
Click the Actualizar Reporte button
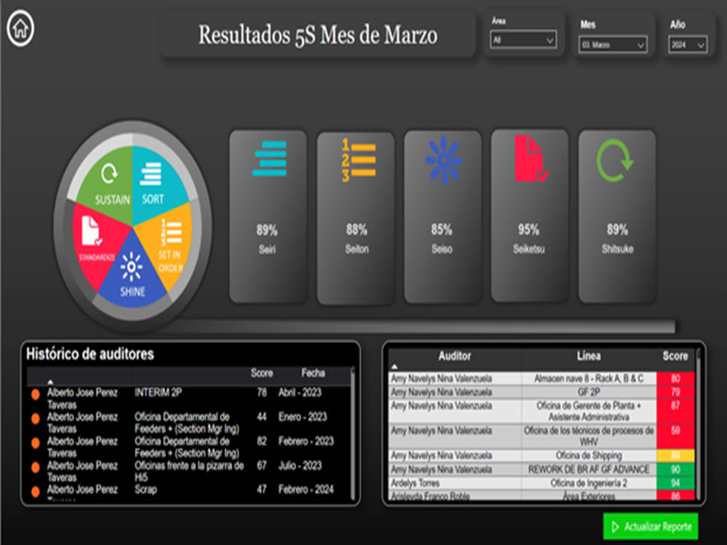click(651, 527)
